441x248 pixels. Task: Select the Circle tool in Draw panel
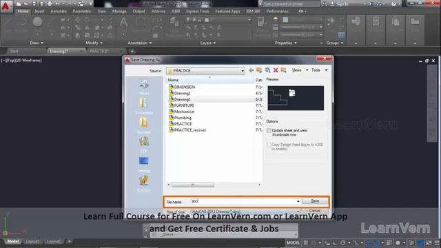(x=37, y=22)
